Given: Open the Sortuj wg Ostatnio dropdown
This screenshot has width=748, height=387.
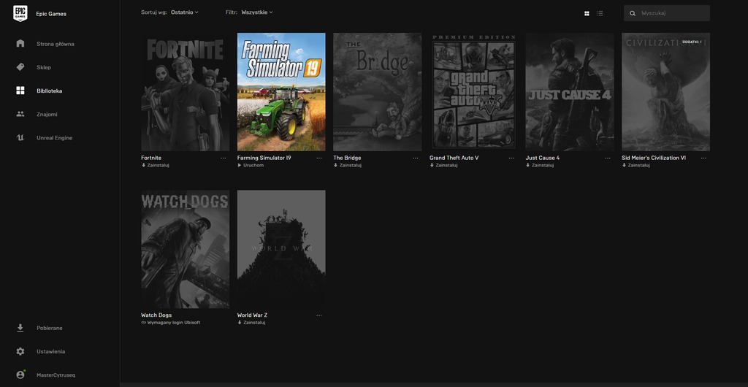Looking at the screenshot, I should coord(185,12).
